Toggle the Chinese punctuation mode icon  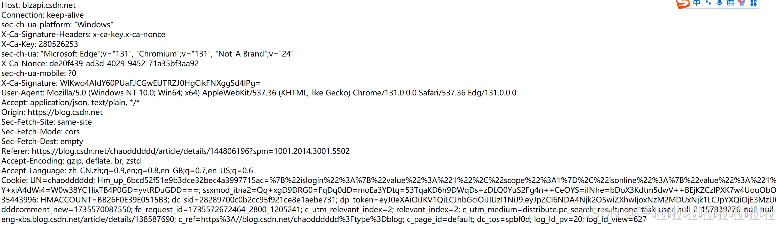pyautogui.click(x=708, y=3)
